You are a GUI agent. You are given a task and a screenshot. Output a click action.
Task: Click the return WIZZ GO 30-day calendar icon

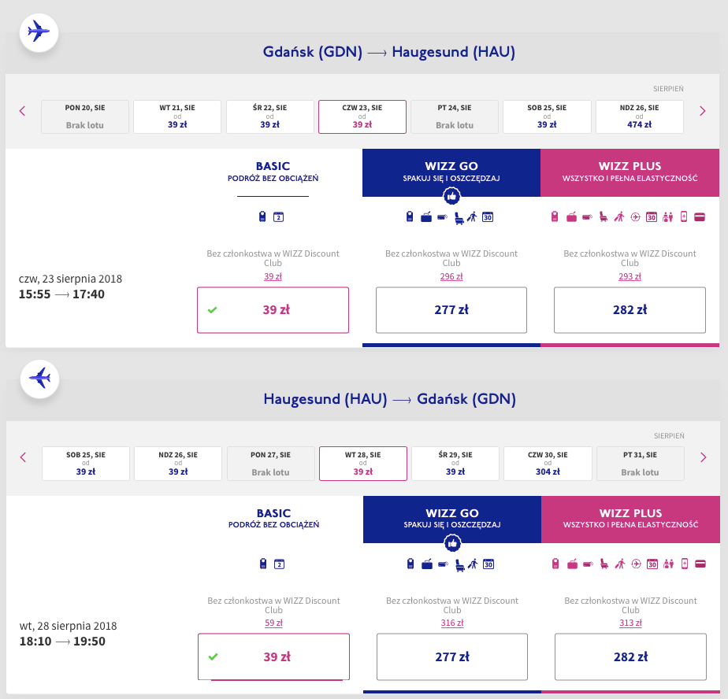coord(488,564)
